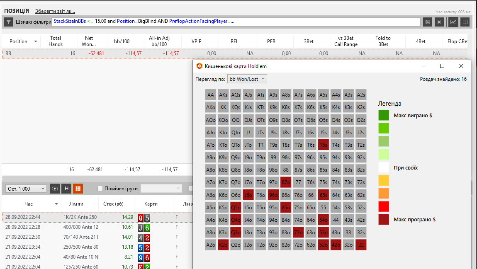Click the '-62 481' net won value
This screenshot has width=477, height=269.
(96, 53)
